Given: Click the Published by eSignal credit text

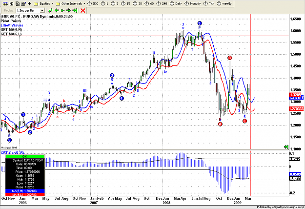Looking at the screenshot, I should point(280,207).
